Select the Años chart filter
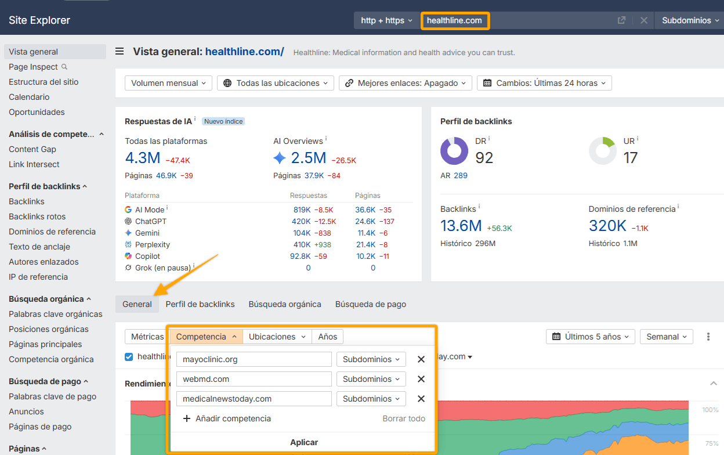 pyautogui.click(x=328, y=337)
